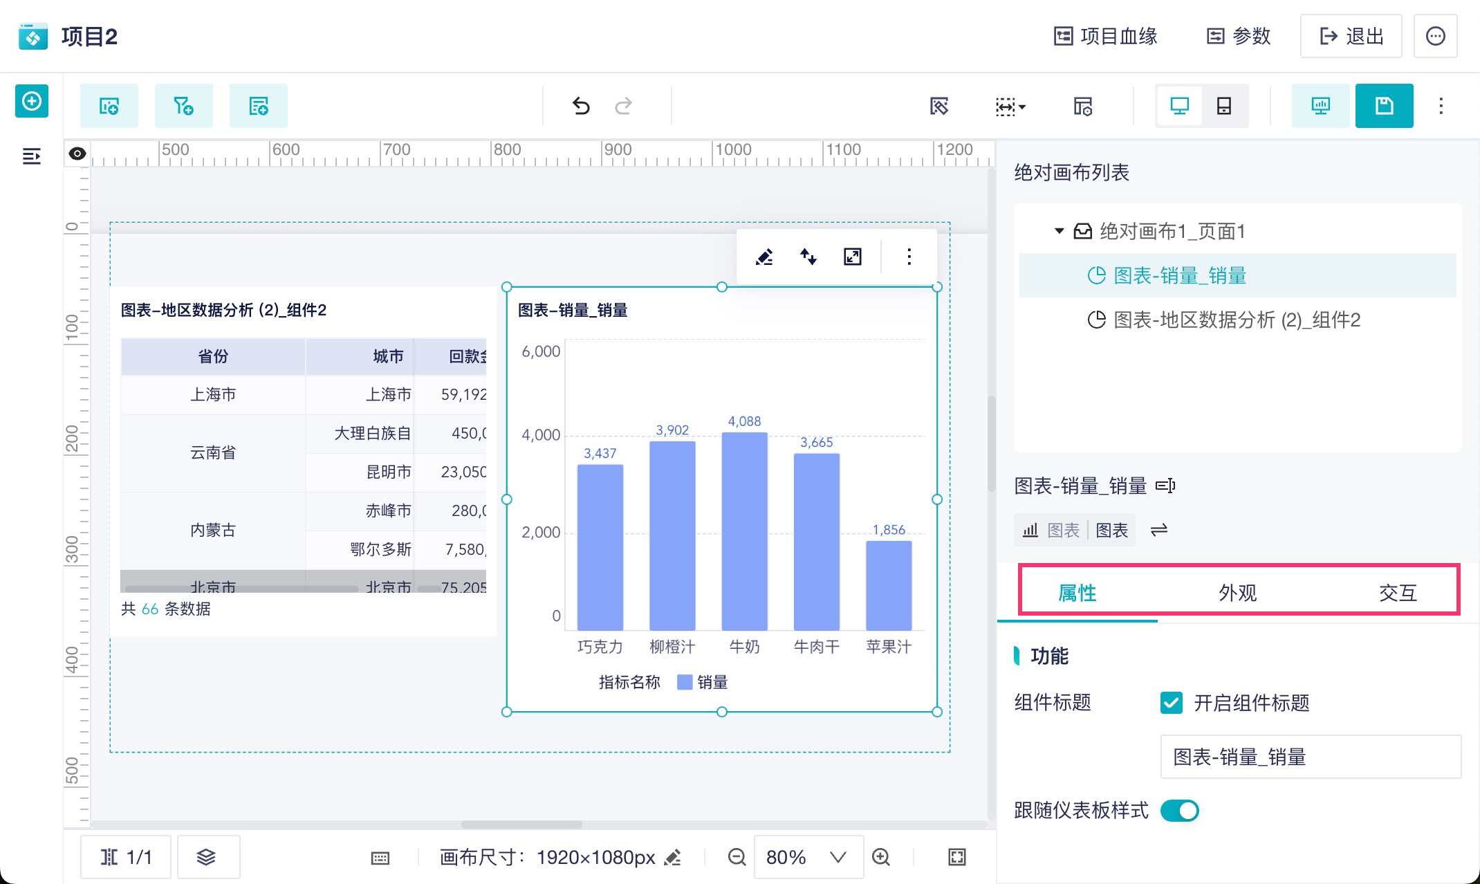Switch to the 外观 tab
This screenshot has width=1480, height=884.
pyautogui.click(x=1237, y=592)
